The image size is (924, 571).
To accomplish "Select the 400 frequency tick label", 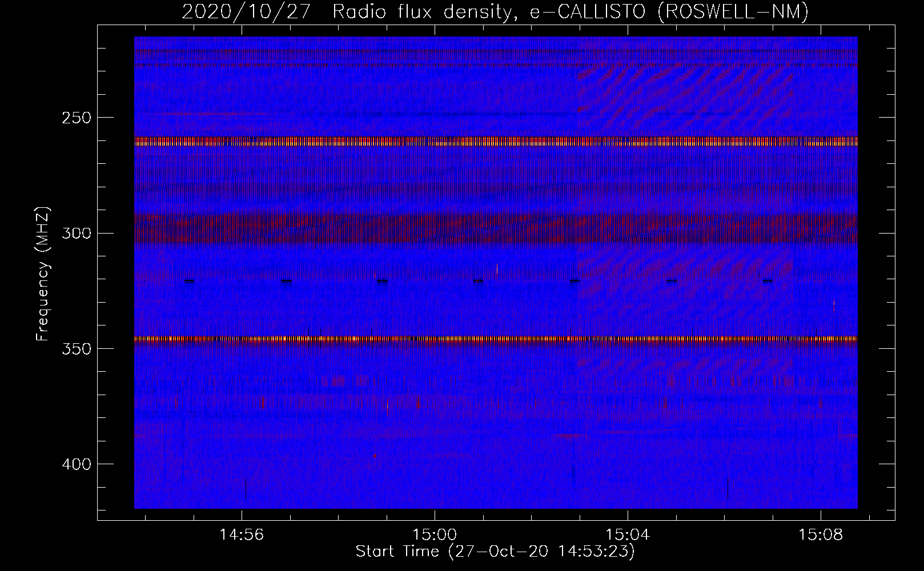I will point(76,464).
